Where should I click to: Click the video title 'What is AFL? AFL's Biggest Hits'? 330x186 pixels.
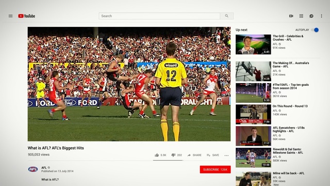(x=56, y=148)
